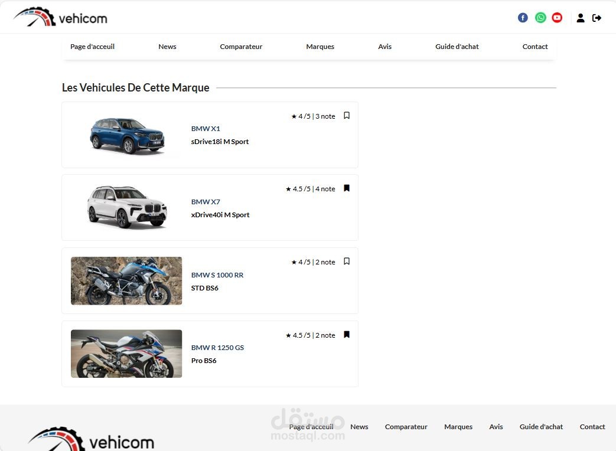Open the YouTube social icon
This screenshot has height=451, width=616.
point(557,18)
